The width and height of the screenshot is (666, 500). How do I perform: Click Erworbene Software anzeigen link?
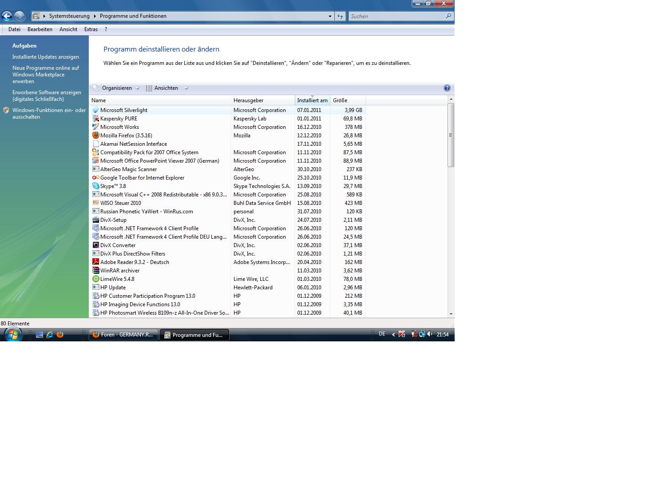click(x=47, y=96)
